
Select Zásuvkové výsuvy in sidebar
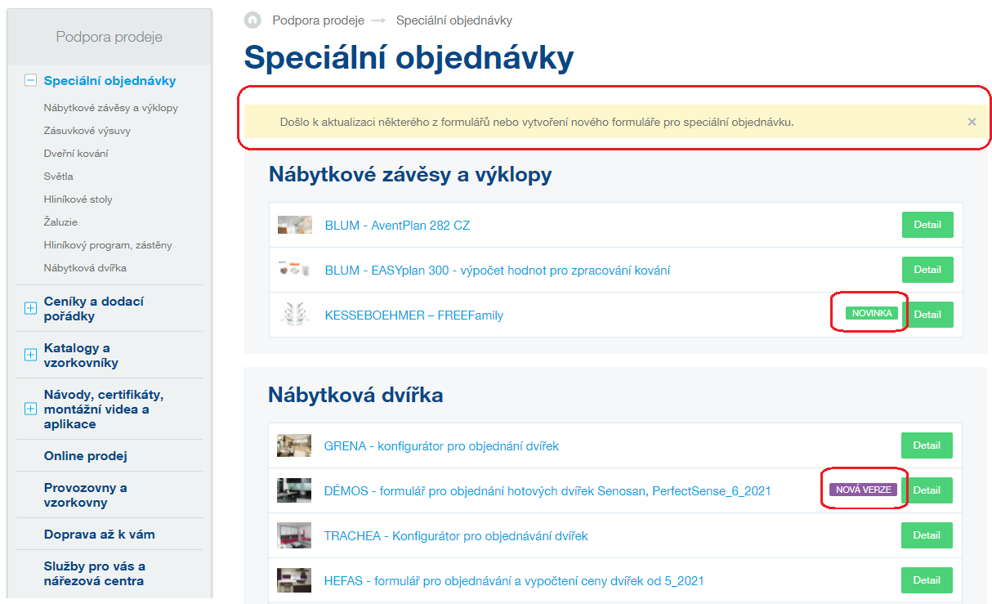87,131
